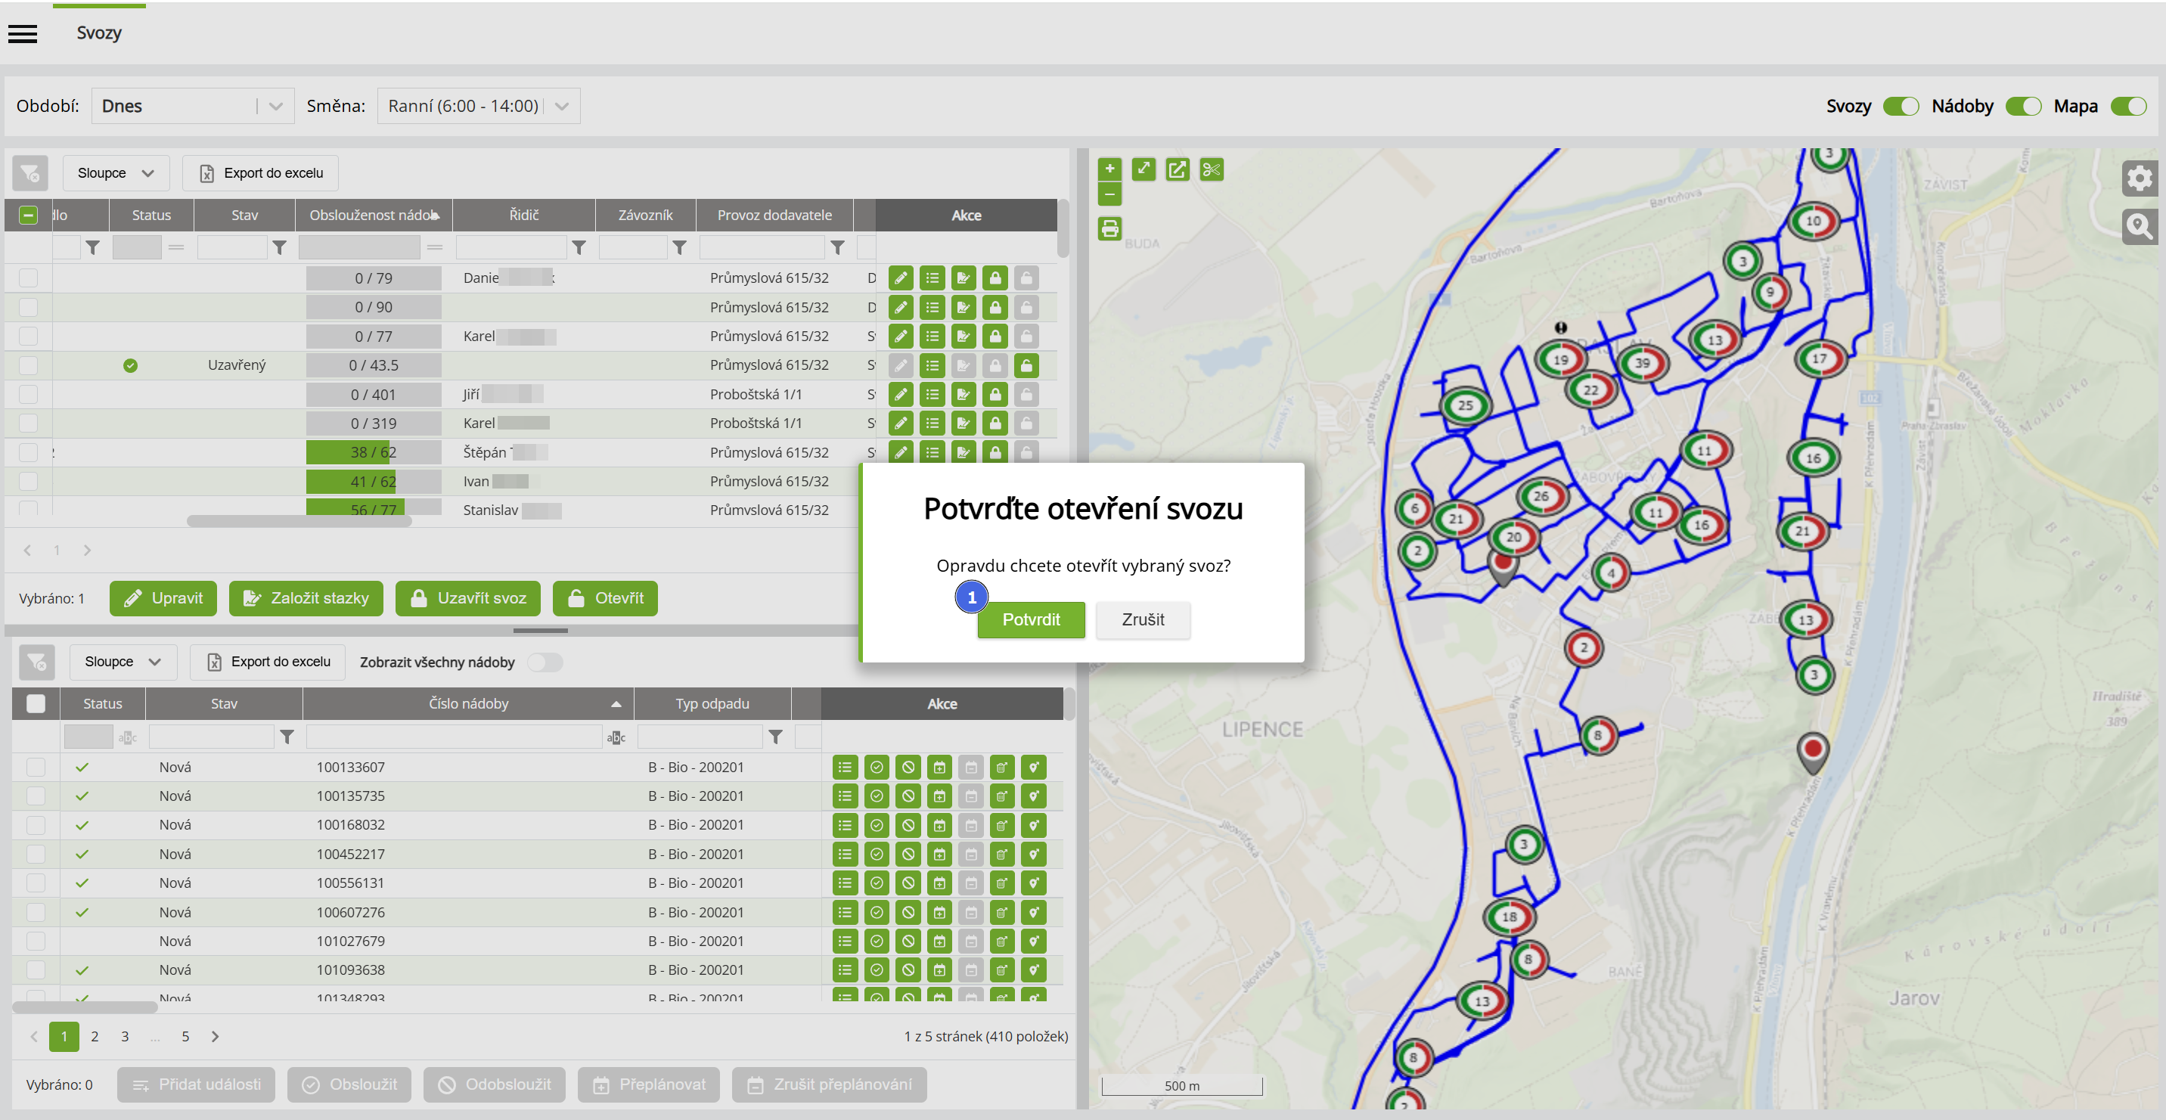Click the map scissors tool icon

coord(1211,170)
